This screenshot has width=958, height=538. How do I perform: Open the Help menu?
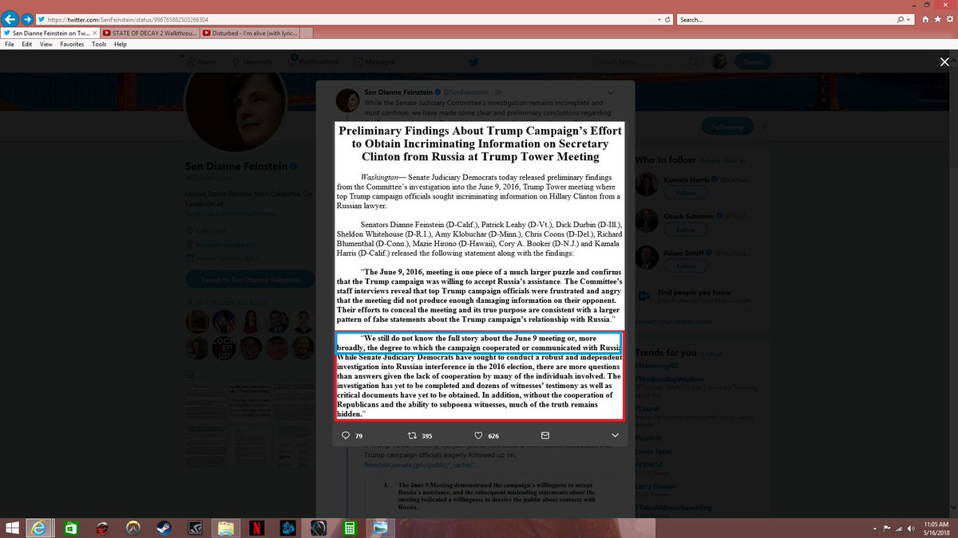coord(121,45)
